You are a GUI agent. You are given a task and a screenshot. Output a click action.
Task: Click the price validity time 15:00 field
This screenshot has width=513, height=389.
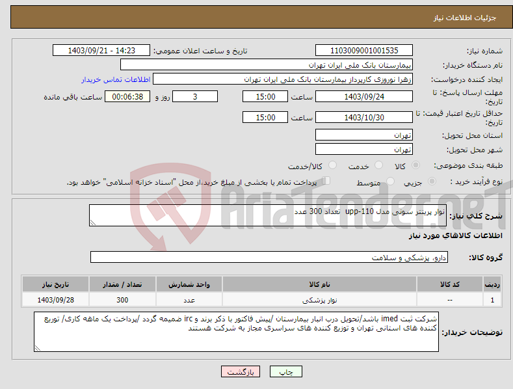pyautogui.click(x=265, y=117)
